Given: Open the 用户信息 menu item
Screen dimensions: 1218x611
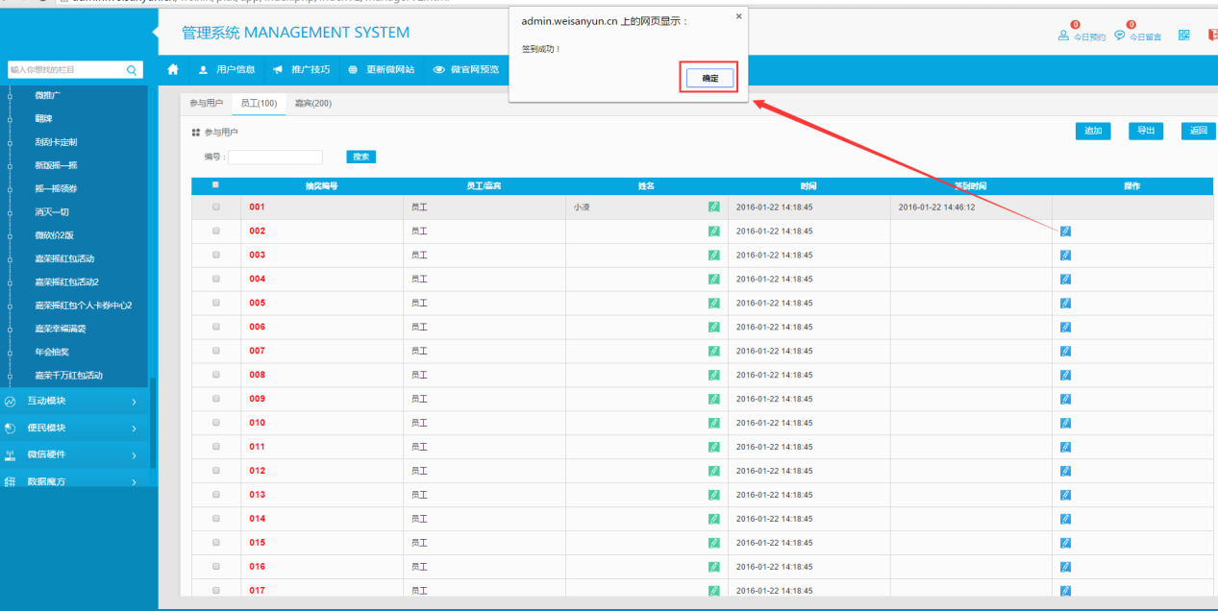Looking at the screenshot, I should click(x=227, y=69).
